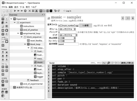Open the view dropdown button near the title
Image resolution: width=137 pixels, height=101 pixels.
click(128, 18)
